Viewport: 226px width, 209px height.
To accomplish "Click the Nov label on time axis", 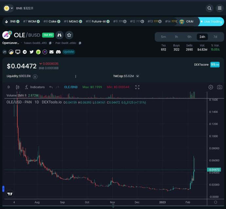I will pyautogui.click(x=112, y=202).
